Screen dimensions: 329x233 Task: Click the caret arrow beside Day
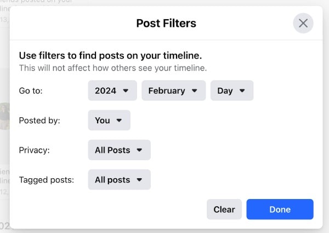(x=242, y=91)
